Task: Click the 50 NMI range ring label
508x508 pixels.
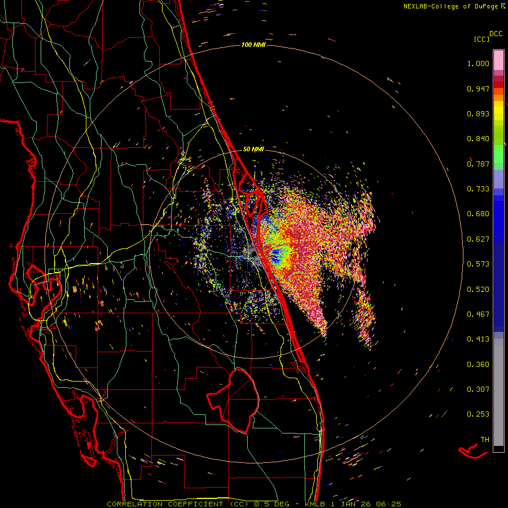Action: point(253,150)
